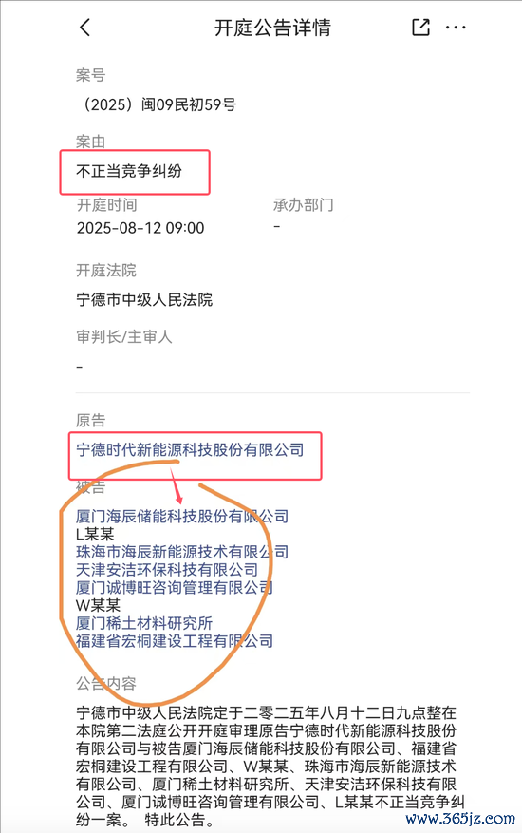Open 珠海市海辰新能源技术有限公司 company page
This screenshot has height=833, width=522.
(x=182, y=552)
